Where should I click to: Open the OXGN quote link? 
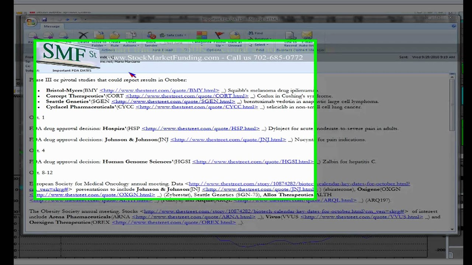92,195
